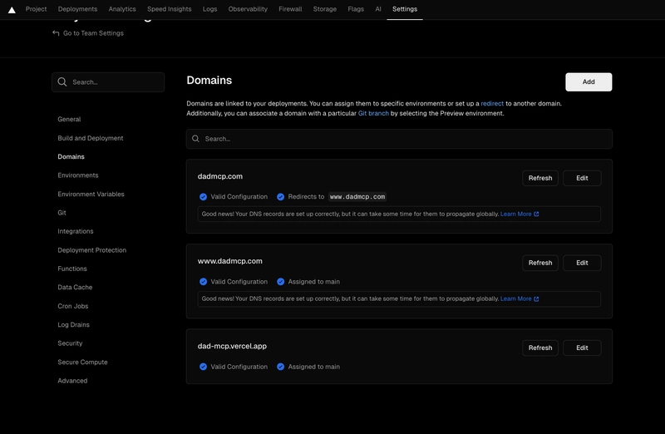Open the Deployments tab
Image resolution: width=665 pixels, height=434 pixels.
tap(77, 9)
